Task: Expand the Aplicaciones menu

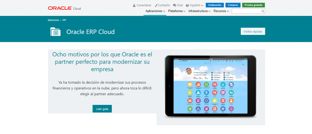Action: click(x=155, y=11)
